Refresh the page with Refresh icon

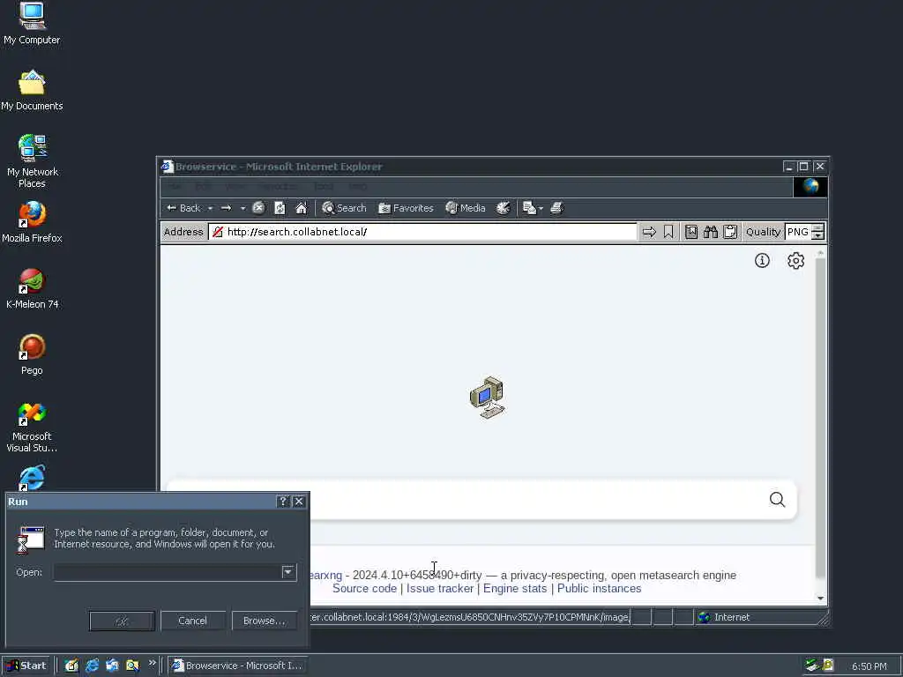coord(280,208)
